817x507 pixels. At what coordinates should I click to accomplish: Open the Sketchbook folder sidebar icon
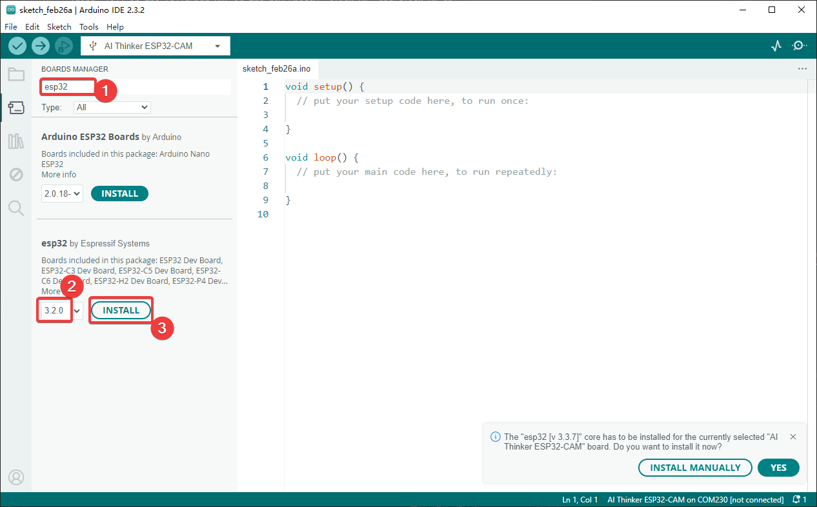click(x=16, y=74)
